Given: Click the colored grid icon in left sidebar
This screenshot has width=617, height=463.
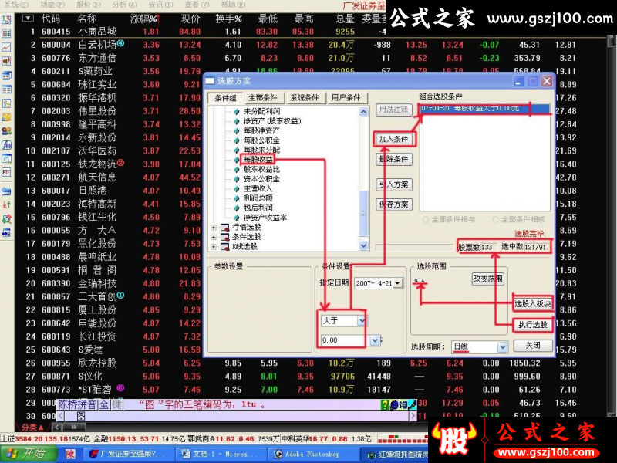Looking at the screenshot, I should tap(6, 33).
